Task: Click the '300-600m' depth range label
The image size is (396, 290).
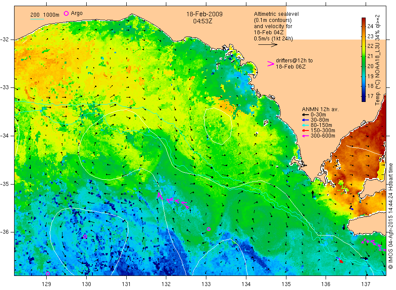Action: coord(323,136)
